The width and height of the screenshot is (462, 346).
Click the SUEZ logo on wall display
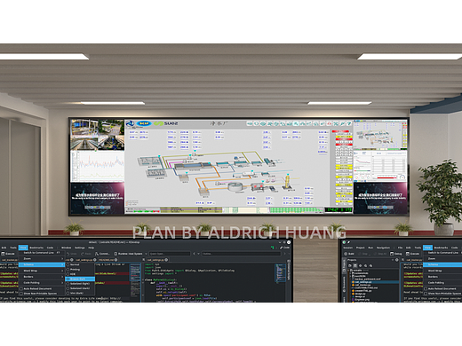click(166, 123)
